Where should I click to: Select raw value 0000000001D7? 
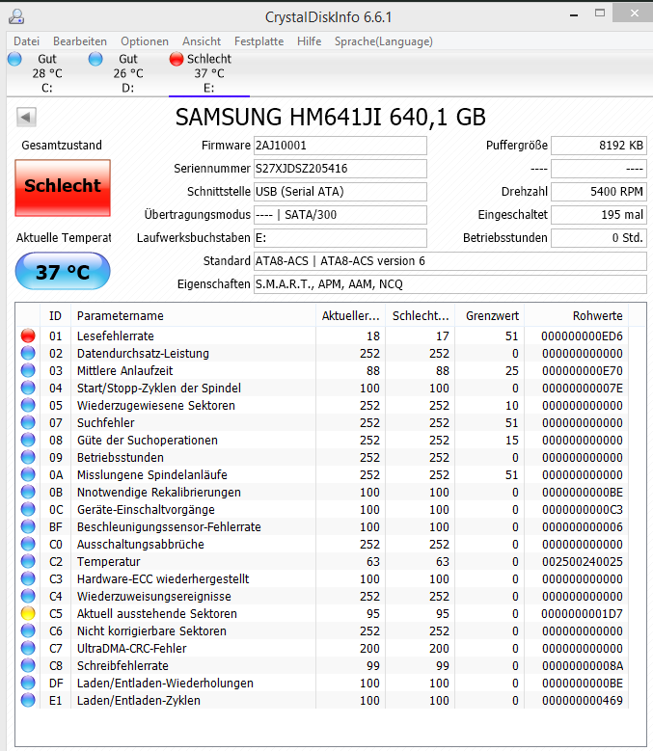click(582, 614)
